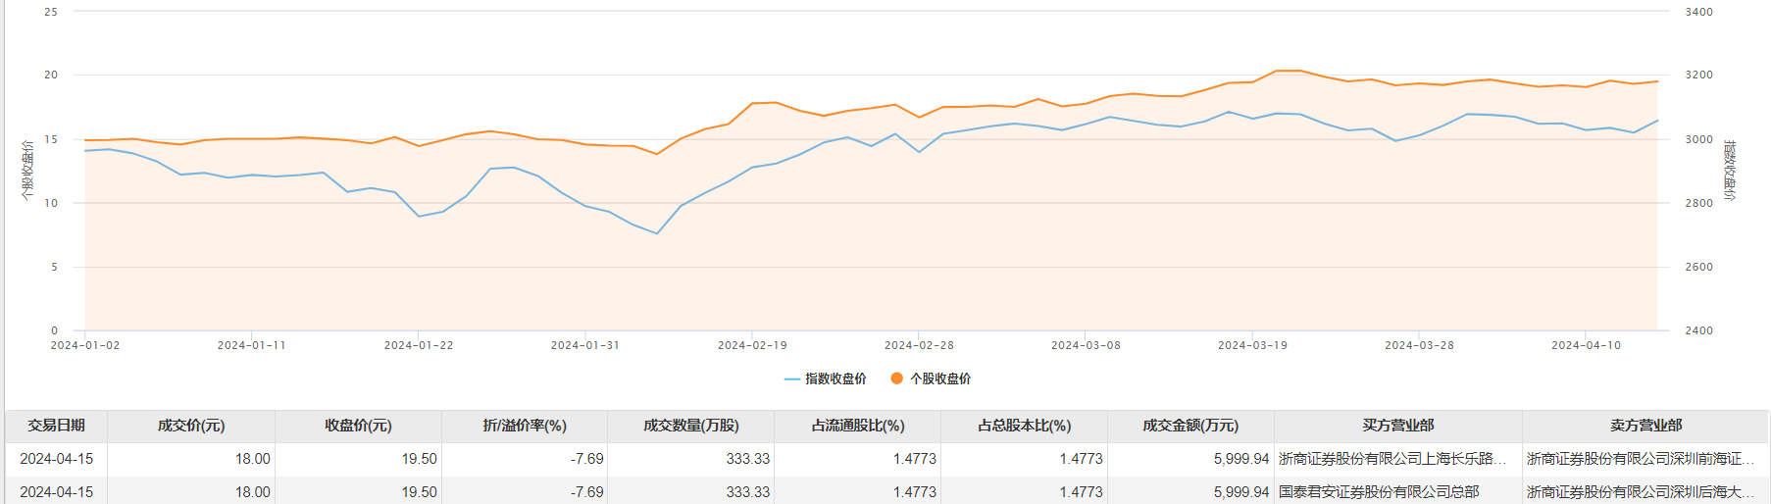Click the 占总股本比(%) column header

1025,426
